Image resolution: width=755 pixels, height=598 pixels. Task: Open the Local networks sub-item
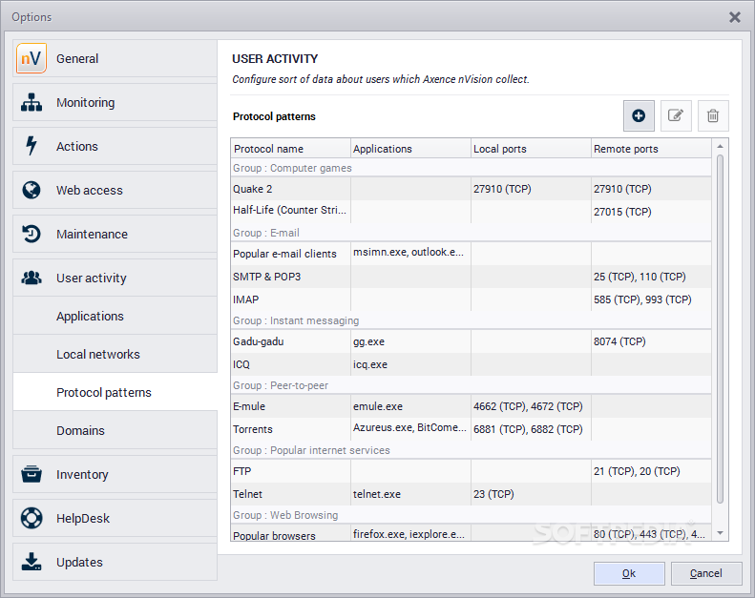[x=115, y=354]
